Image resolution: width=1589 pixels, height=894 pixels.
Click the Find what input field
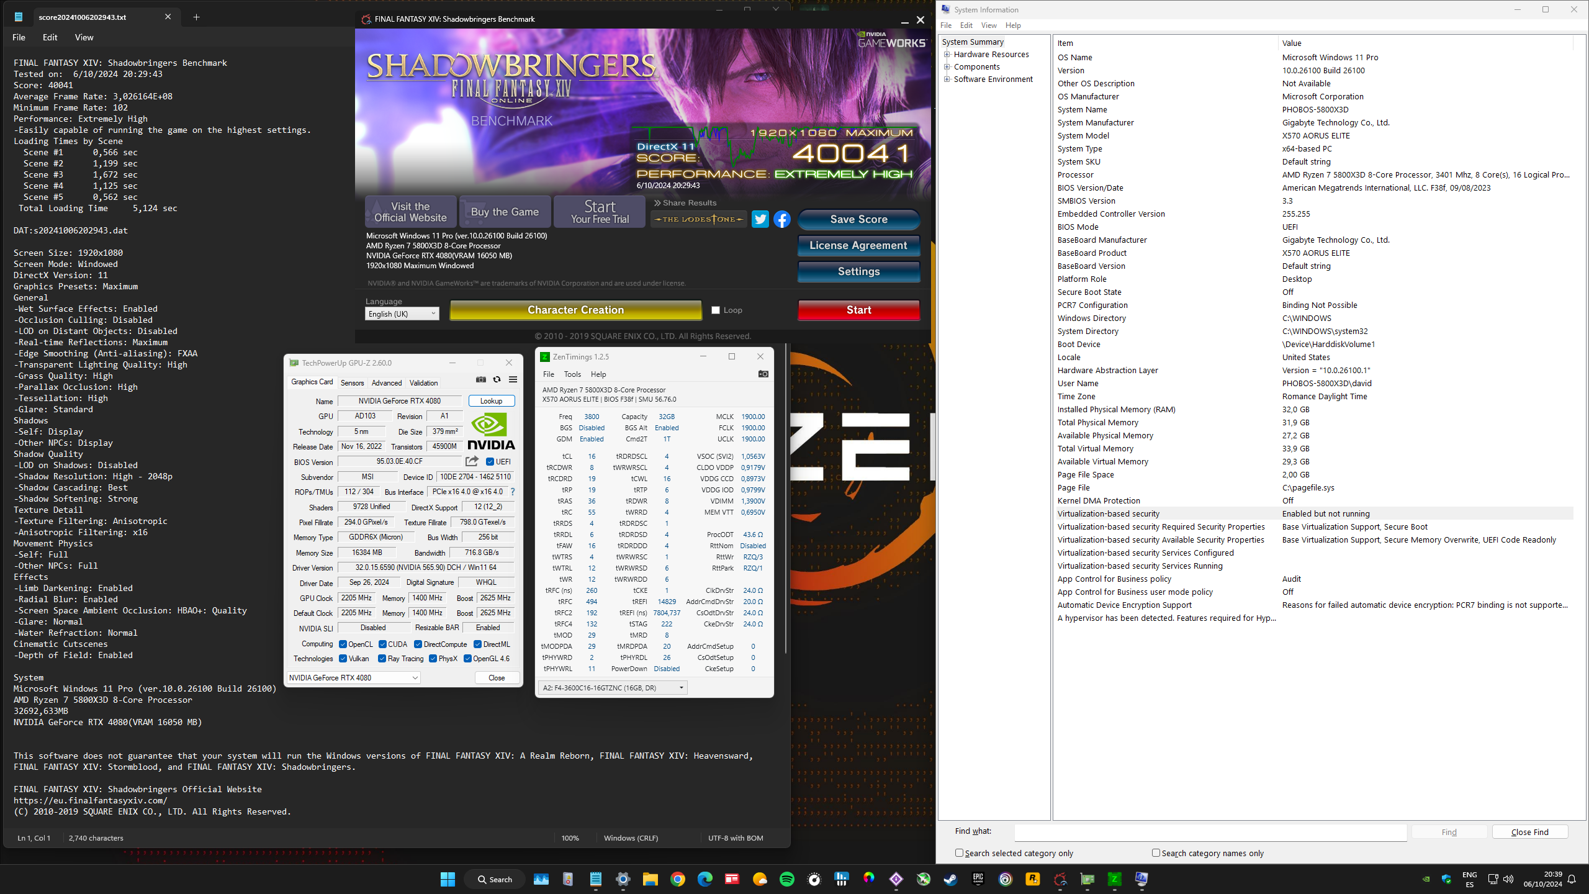[x=1210, y=832]
